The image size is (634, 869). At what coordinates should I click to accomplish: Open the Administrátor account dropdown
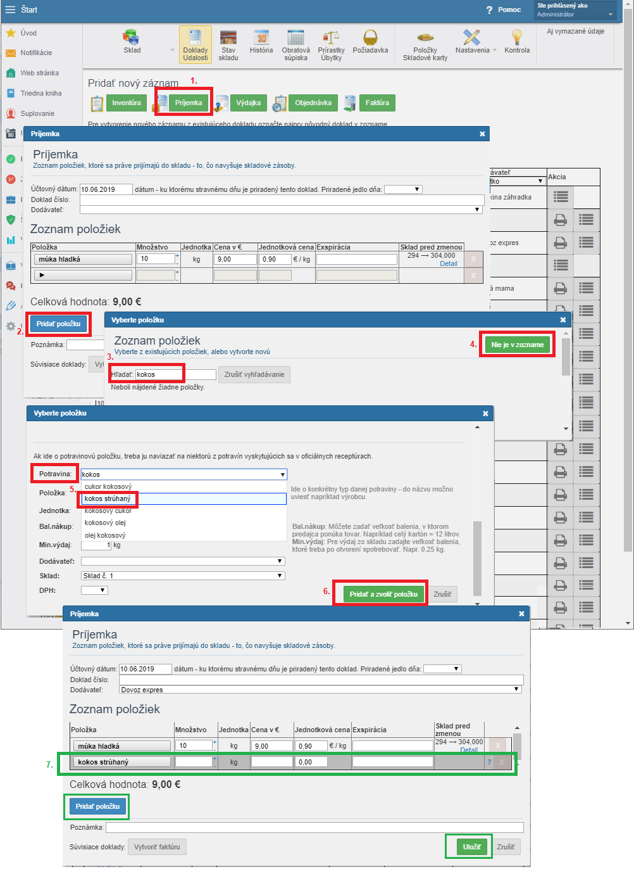575,10
